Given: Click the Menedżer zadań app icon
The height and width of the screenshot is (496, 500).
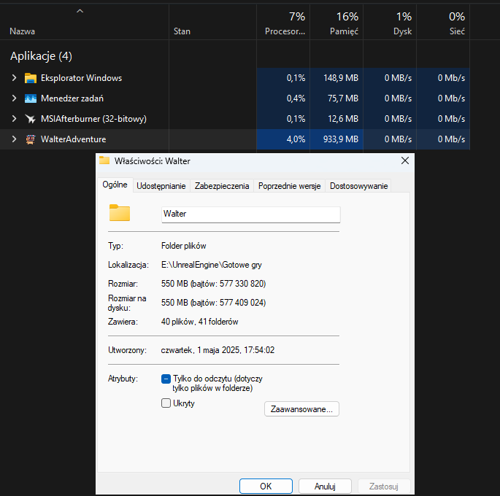Looking at the screenshot, I should coord(31,98).
